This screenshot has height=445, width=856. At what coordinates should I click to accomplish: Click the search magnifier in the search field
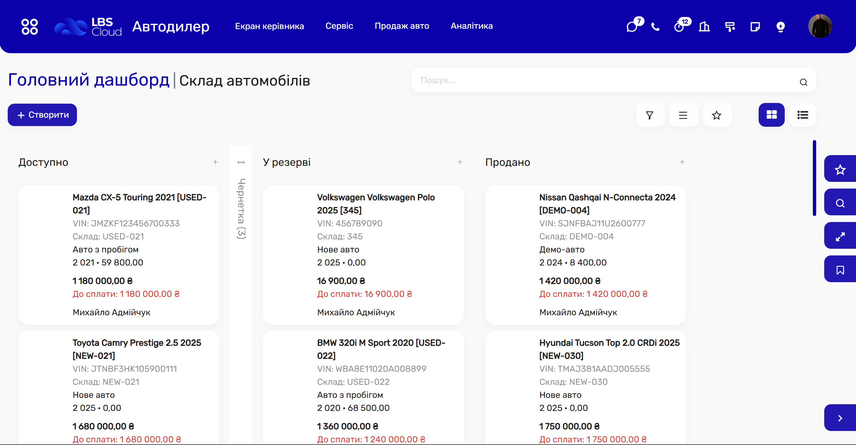[803, 82]
